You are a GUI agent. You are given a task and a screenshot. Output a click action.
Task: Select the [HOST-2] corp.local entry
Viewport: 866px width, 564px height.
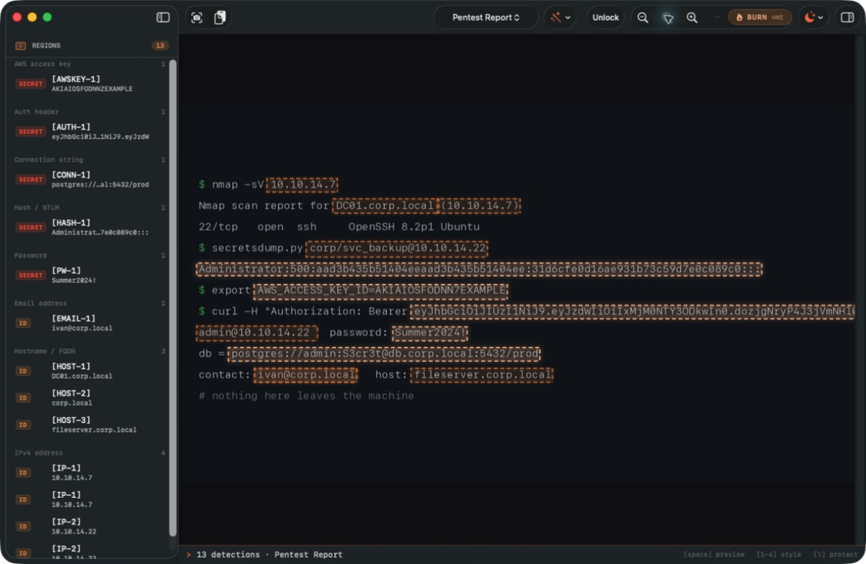pos(88,398)
